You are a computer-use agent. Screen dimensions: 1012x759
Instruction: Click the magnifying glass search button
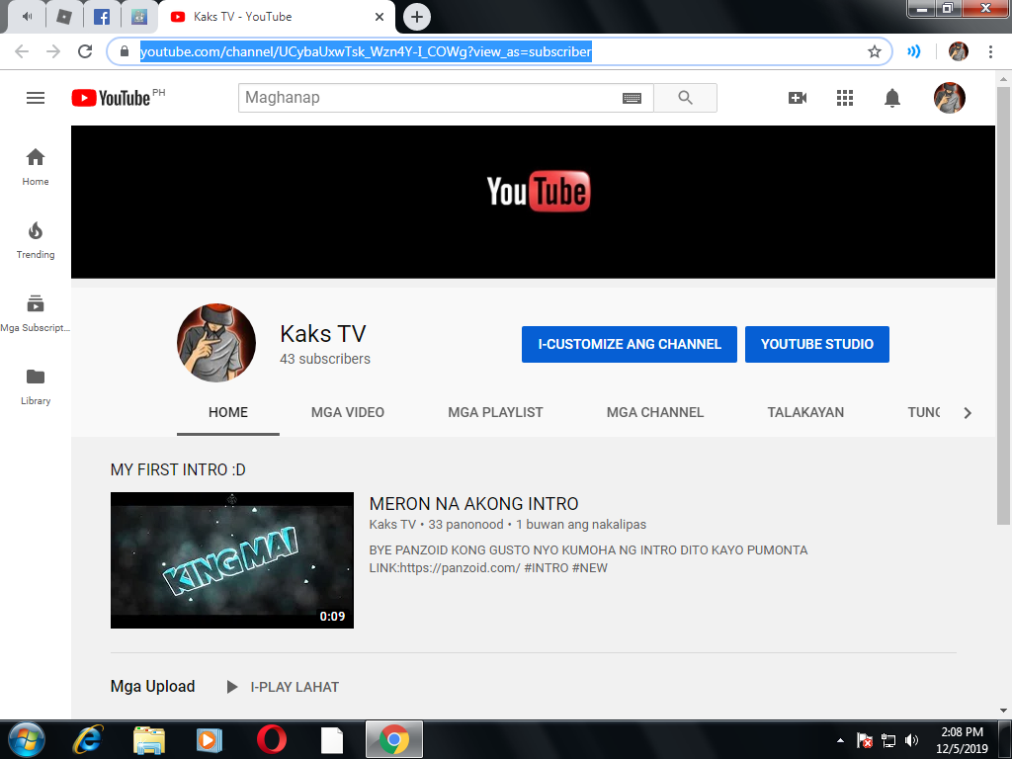coord(685,98)
